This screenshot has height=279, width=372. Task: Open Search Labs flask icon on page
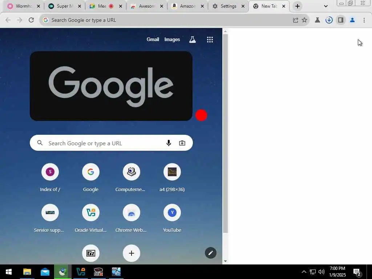[193, 40]
